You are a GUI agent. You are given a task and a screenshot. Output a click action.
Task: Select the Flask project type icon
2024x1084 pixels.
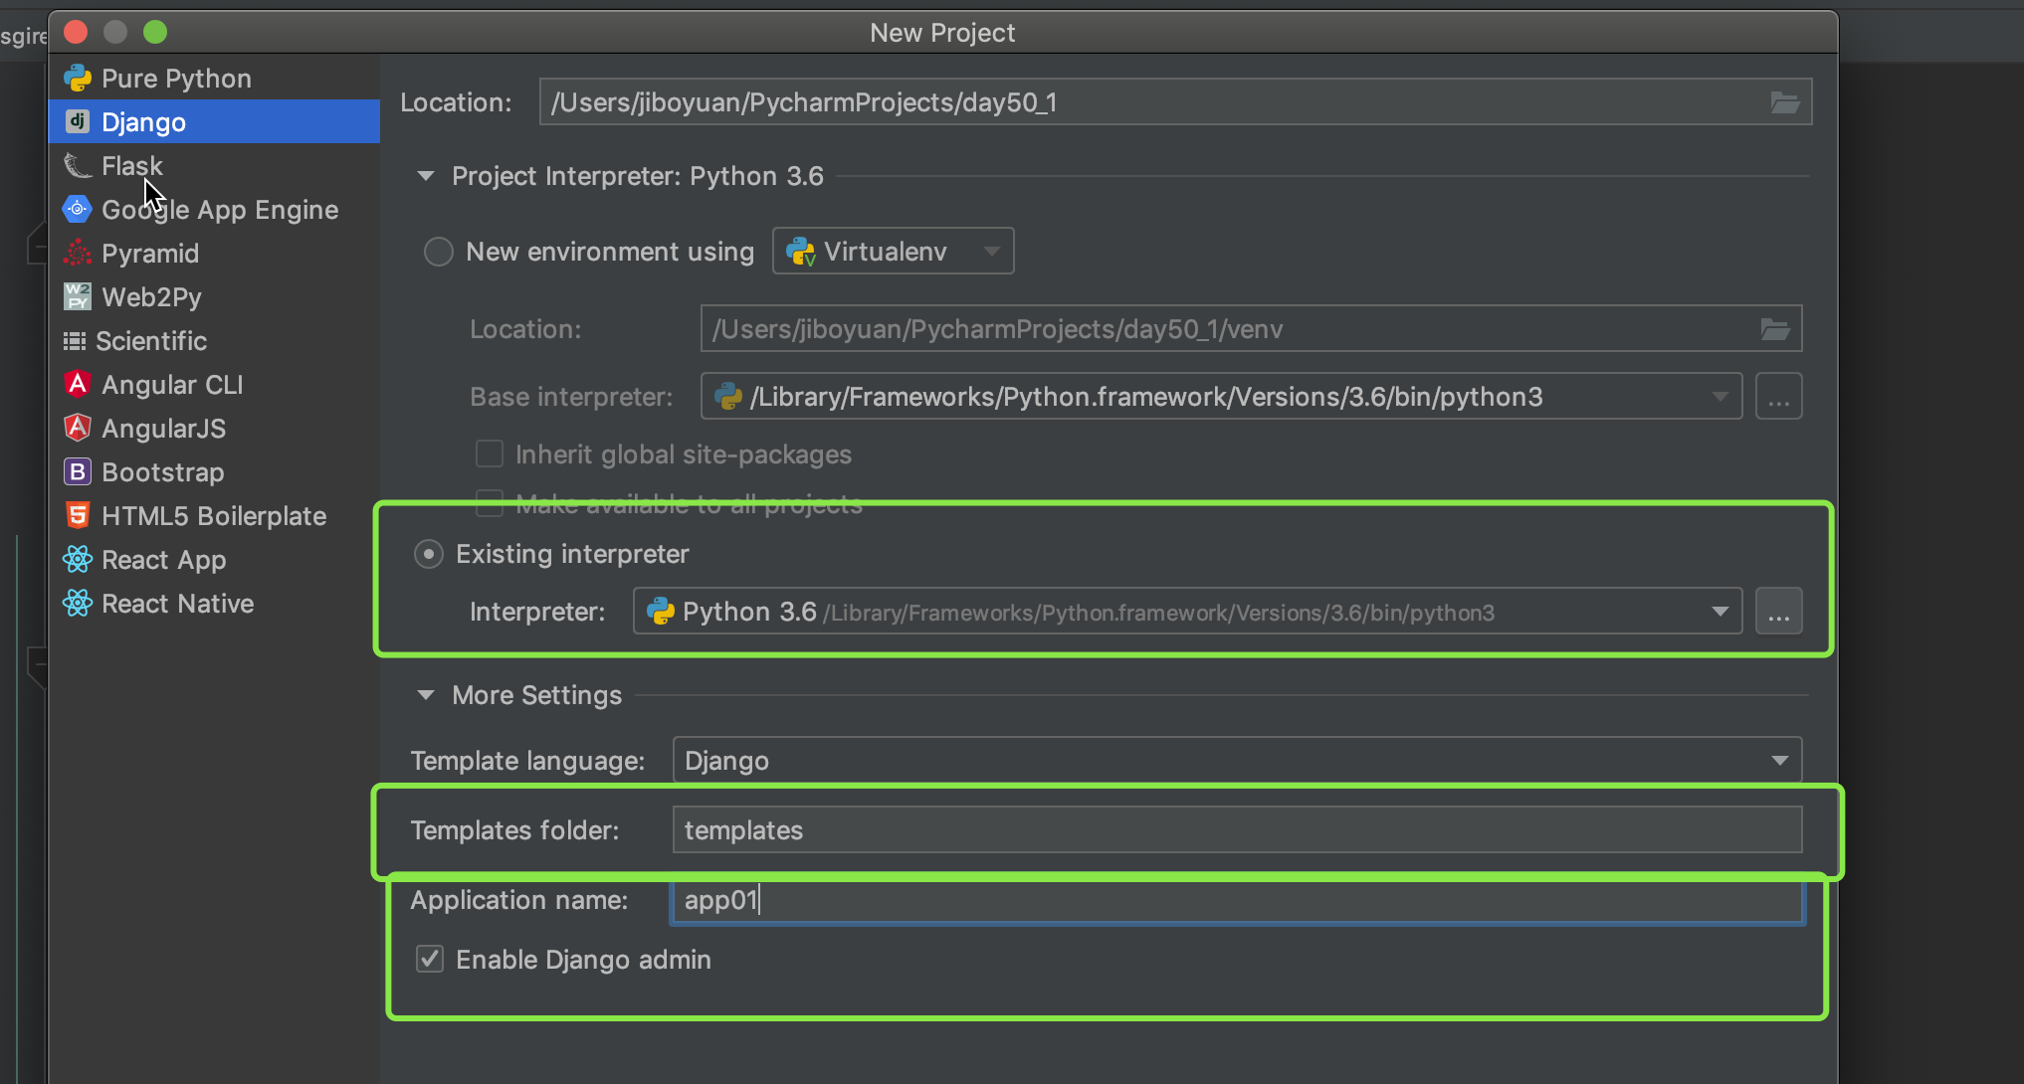78,166
